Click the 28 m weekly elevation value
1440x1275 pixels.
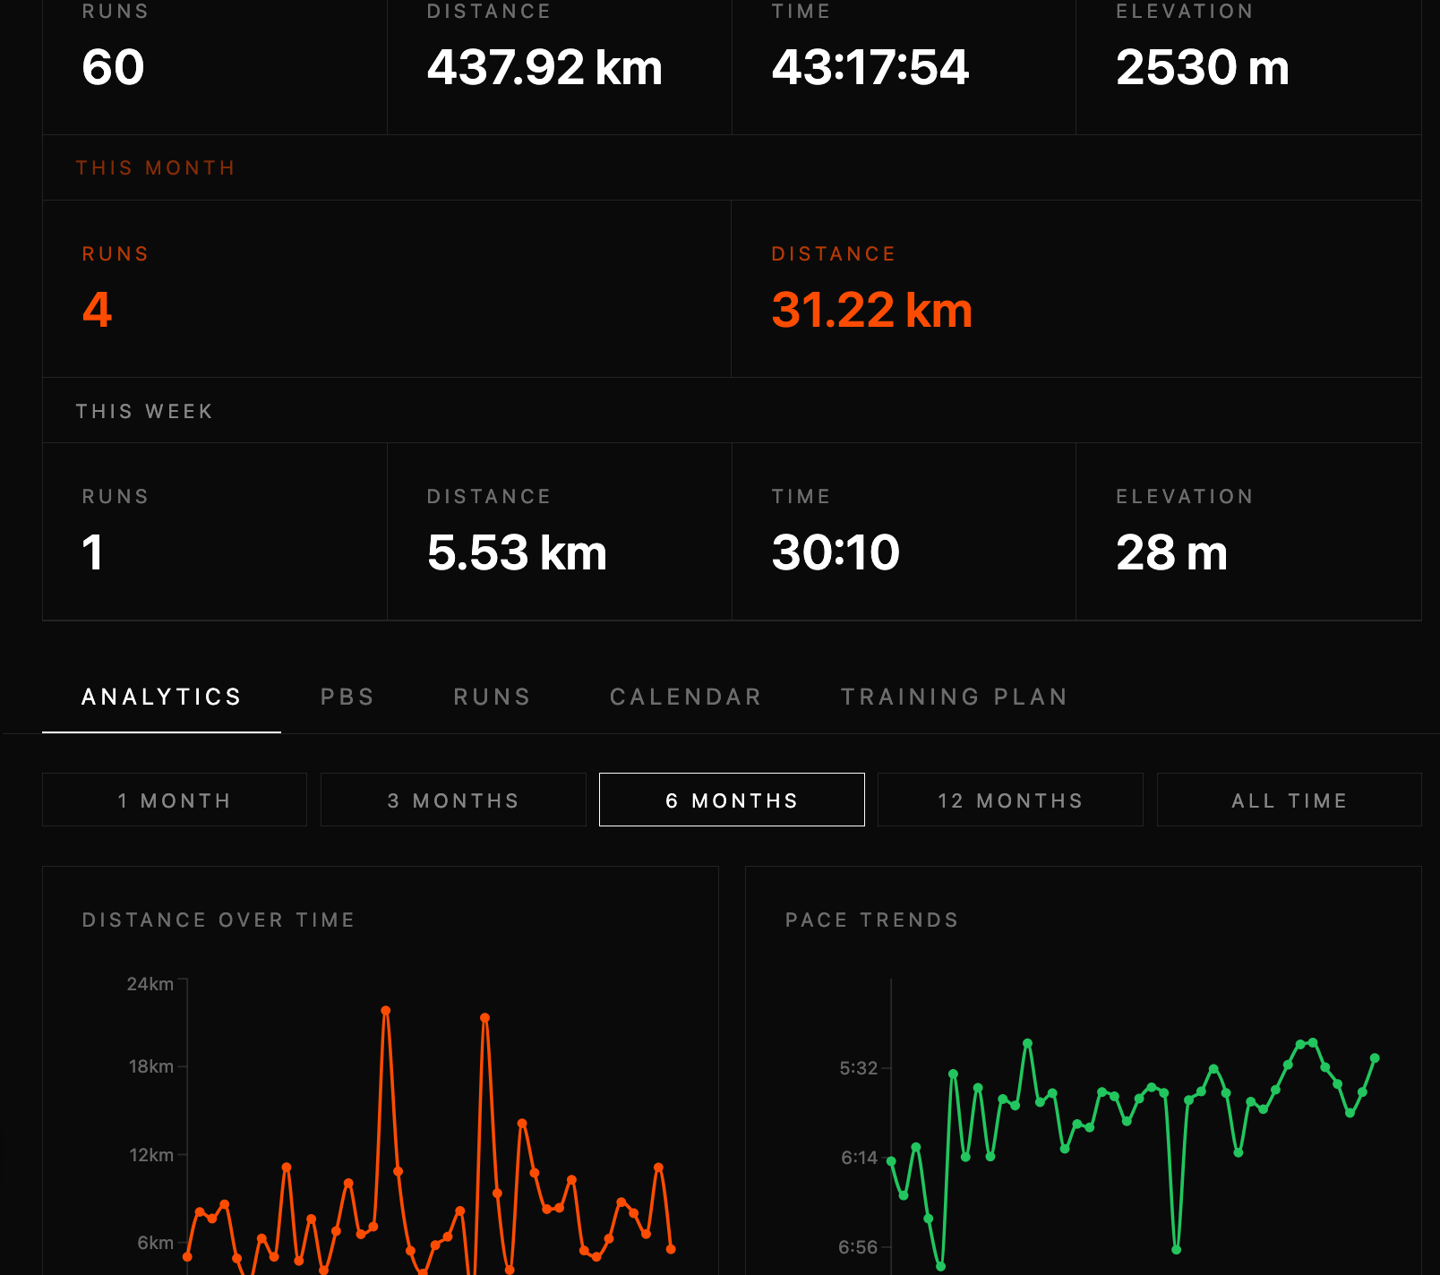tap(1171, 552)
